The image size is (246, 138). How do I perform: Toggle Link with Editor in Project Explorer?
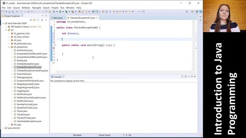point(34,20)
